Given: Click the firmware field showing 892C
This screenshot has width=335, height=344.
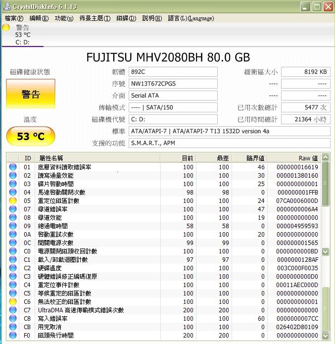Looking at the screenshot, I should (x=173, y=72).
